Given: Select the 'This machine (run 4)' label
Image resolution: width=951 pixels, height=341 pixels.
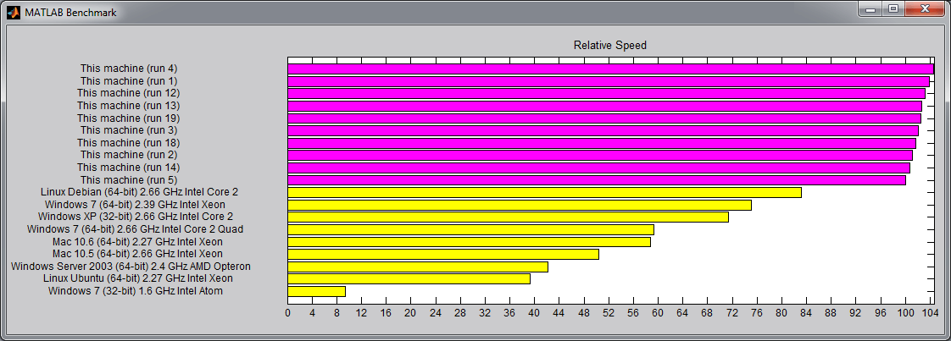Looking at the screenshot, I should pos(129,69).
